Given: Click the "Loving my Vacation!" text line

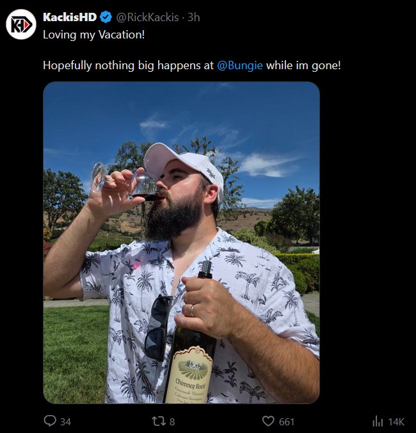Looking at the screenshot, I should coord(93,34).
